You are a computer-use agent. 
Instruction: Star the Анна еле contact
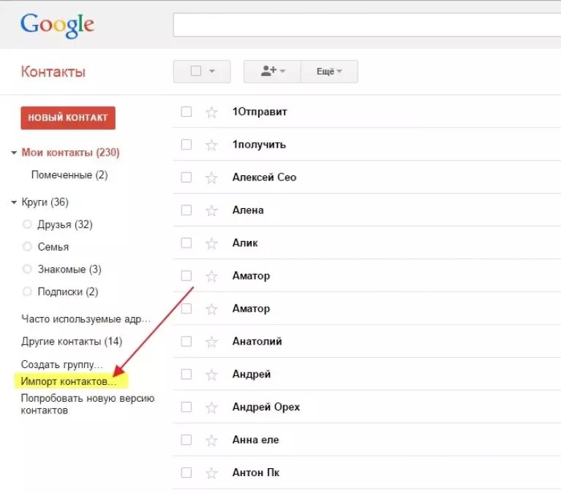[x=211, y=440]
